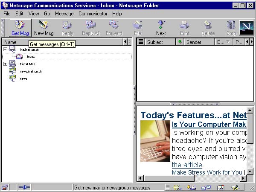Click the security padlock status icon
256x192 pixels.
coord(5,187)
